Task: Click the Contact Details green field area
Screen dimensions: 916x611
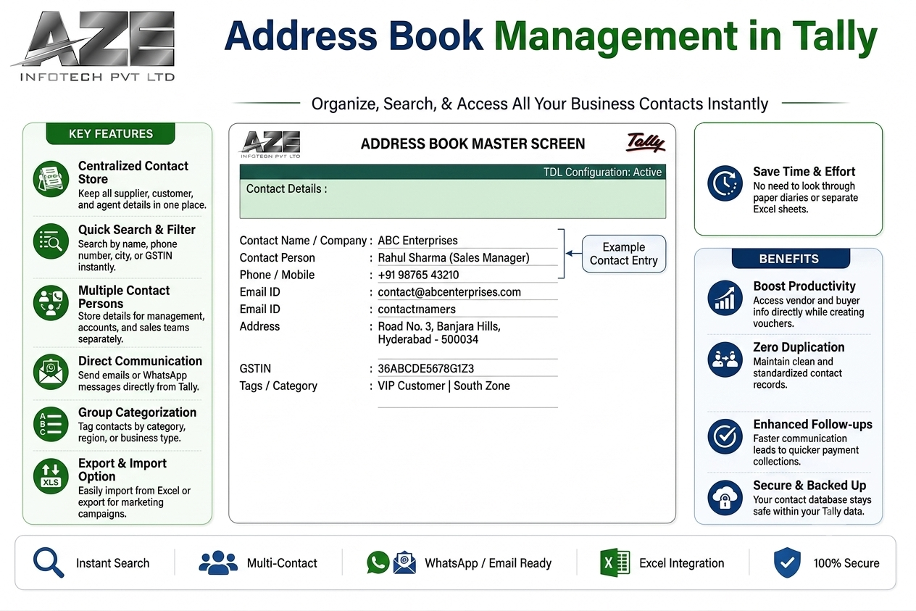Action: 453,199
